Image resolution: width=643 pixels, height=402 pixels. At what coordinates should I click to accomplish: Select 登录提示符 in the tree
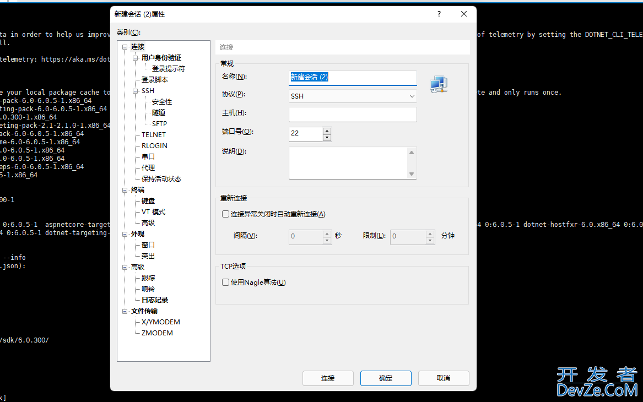169,69
